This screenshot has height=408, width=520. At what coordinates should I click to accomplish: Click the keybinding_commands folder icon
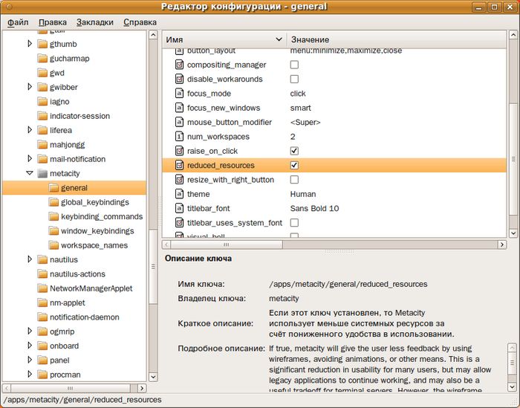[53, 216]
